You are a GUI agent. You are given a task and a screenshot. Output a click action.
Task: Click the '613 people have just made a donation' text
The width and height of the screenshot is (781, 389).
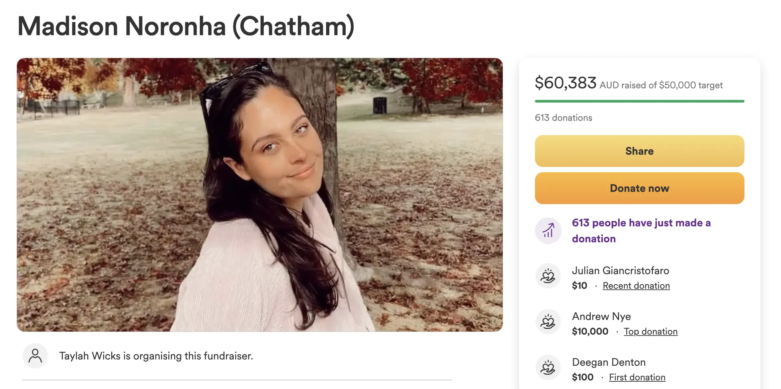(x=641, y=230)
